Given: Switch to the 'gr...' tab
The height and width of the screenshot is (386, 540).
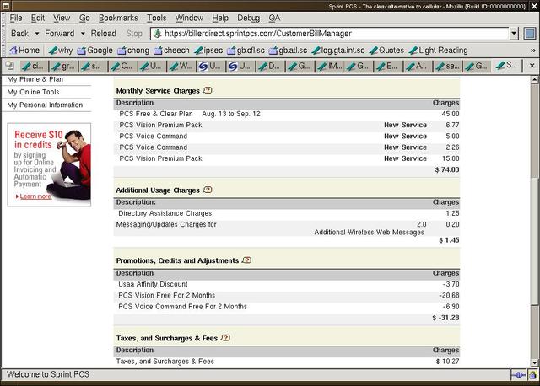Looking at the screenshot, I should pos(64,66).
